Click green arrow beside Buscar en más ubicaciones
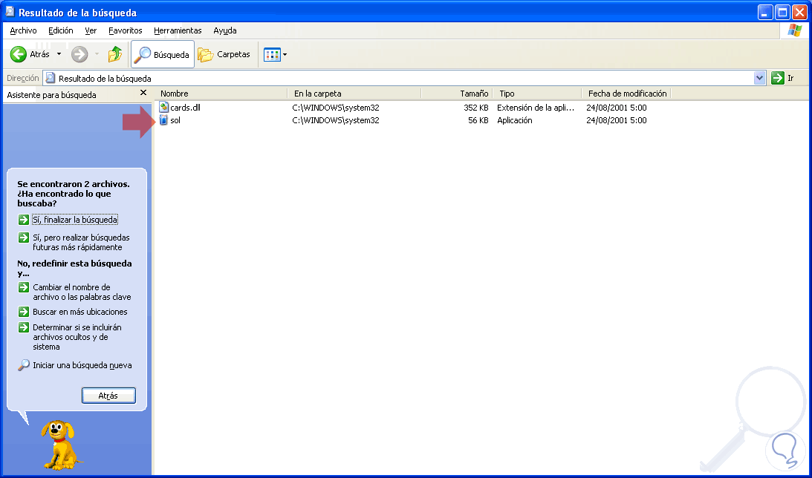This screenshot has width=812, height=478. pos(23,312)
